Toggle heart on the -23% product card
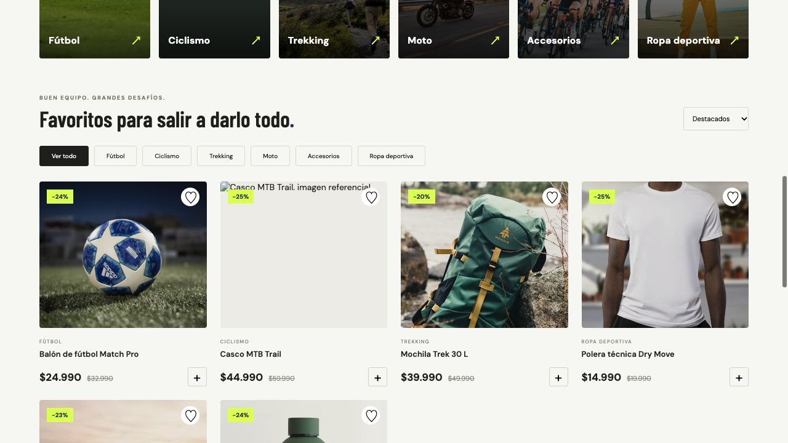The image size is (788, 443). coord(190,415)
